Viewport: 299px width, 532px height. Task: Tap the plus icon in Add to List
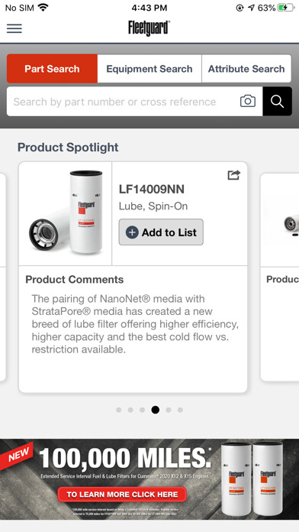click(x=132, y=232)
